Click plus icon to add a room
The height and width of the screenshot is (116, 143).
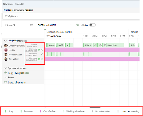click(x=6, y=82)
